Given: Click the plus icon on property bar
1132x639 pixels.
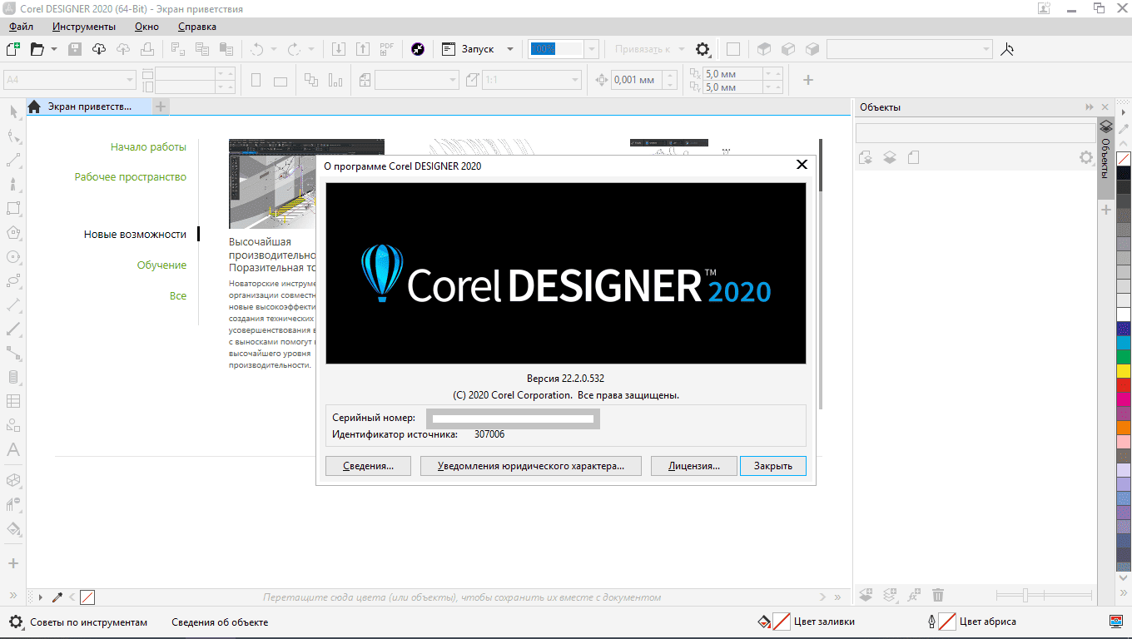Looking at the screenshot, I should pos(807,80).
